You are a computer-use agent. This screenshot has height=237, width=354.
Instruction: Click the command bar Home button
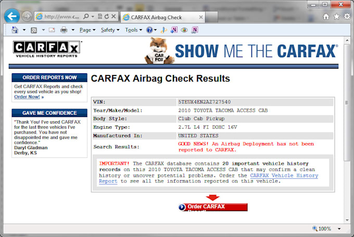tap(15, 30)
